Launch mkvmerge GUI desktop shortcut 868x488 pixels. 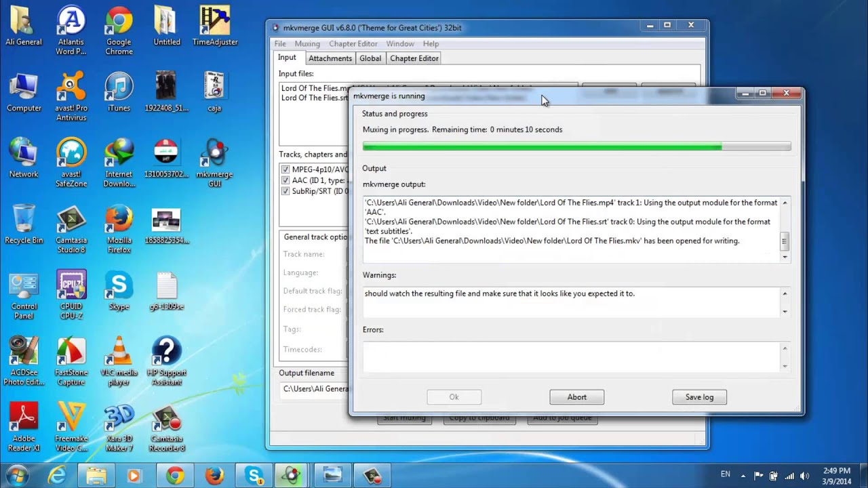[214, 163]
